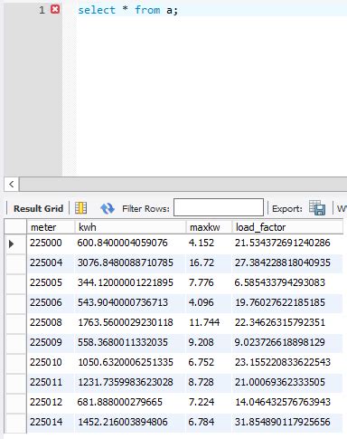Select kwh value 600.8400004059076

coord(130,243)
